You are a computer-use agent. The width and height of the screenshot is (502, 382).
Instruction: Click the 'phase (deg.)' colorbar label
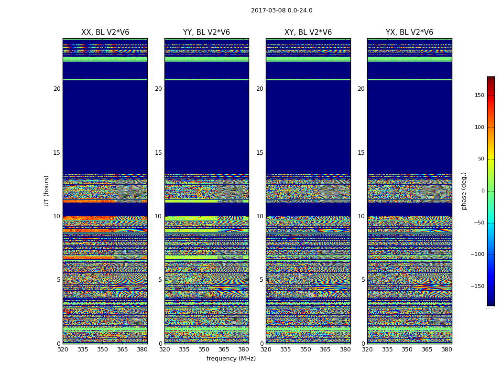[x=464, y=191]
